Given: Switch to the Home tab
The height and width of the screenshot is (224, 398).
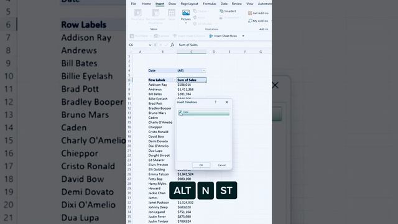Looking at the screenshot, I should pyautogui.click(x=147, y=4).
